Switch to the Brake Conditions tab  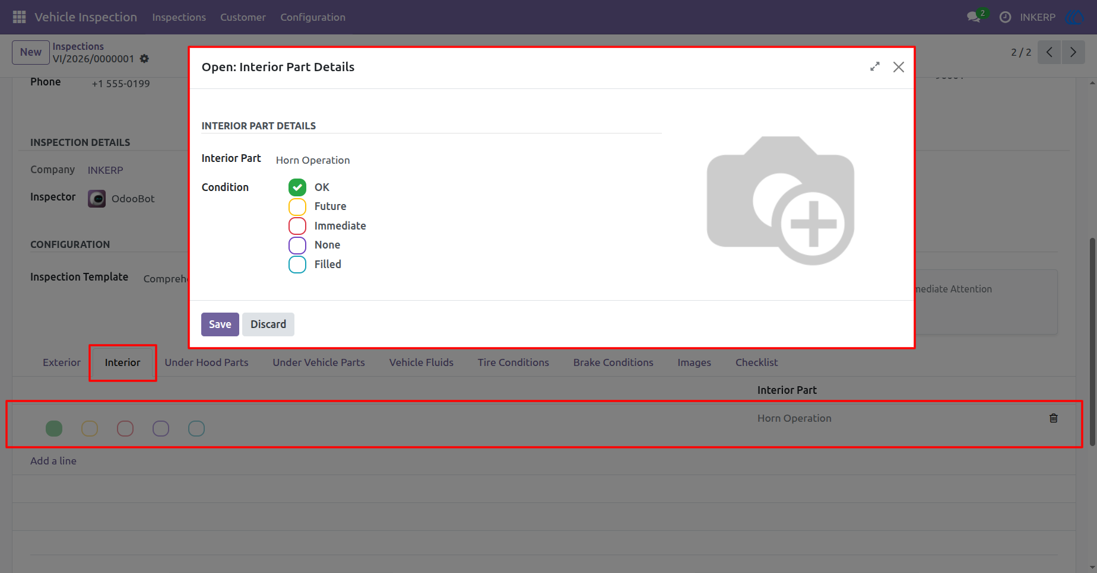[x=613, y=362]
